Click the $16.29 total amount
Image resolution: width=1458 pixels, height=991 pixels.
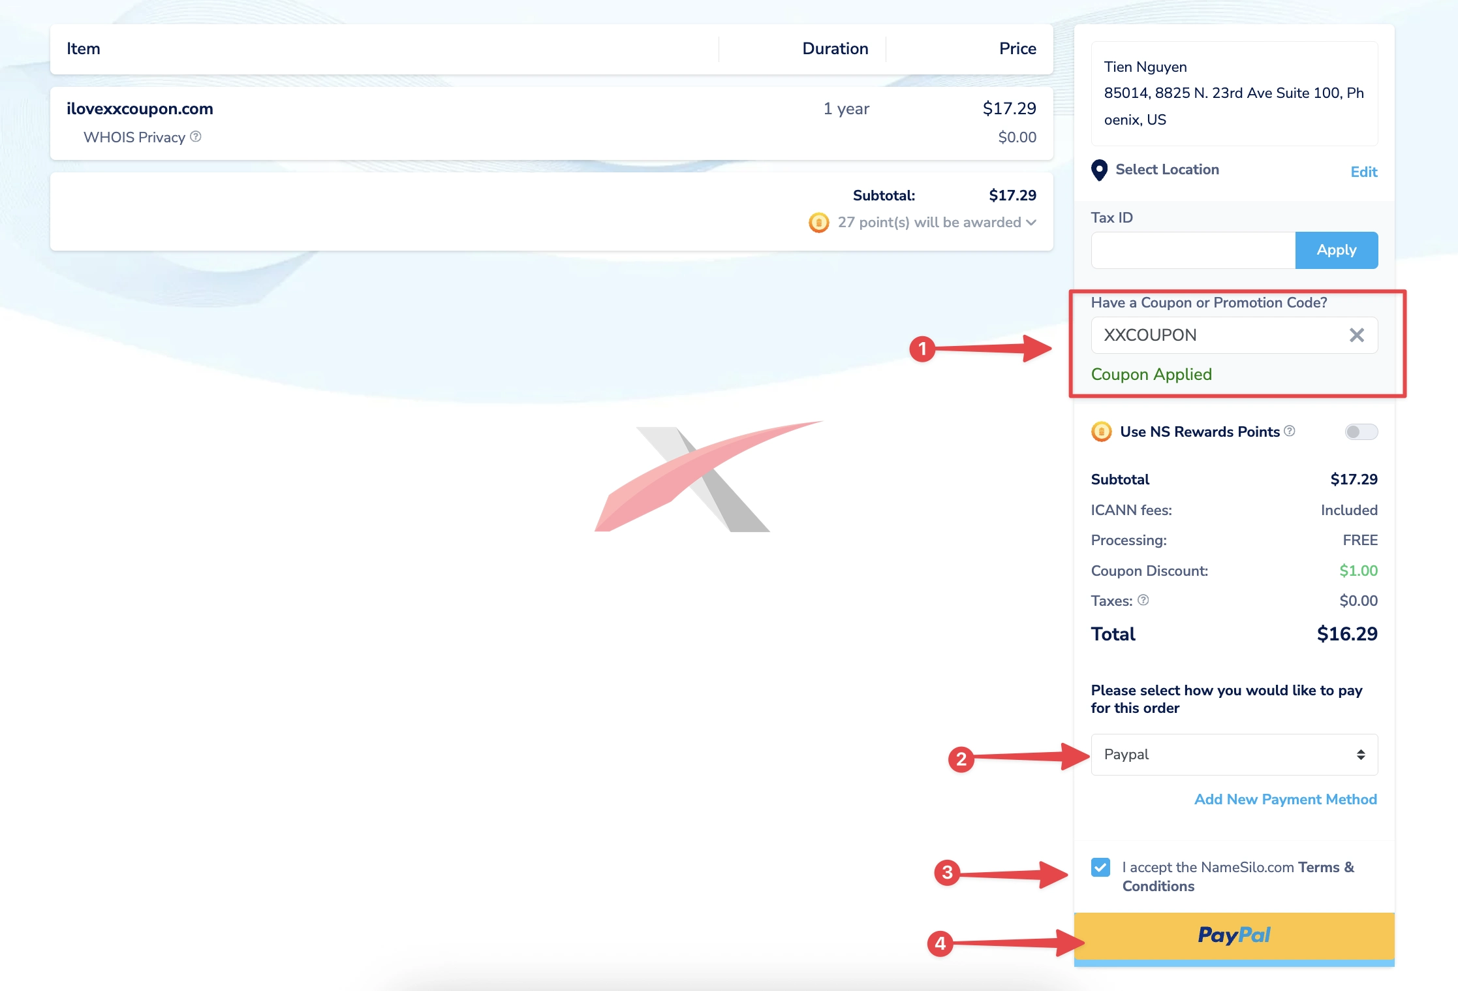(x=1347, y=634)
